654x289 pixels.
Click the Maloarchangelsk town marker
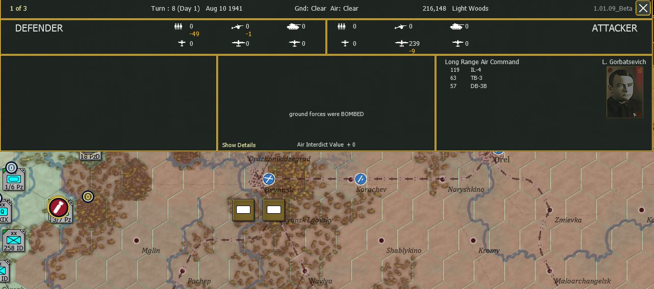(x=549, y=271)
